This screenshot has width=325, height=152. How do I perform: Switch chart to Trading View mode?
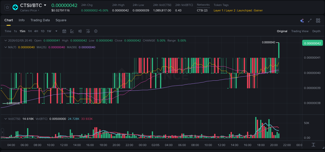point(300,31)
